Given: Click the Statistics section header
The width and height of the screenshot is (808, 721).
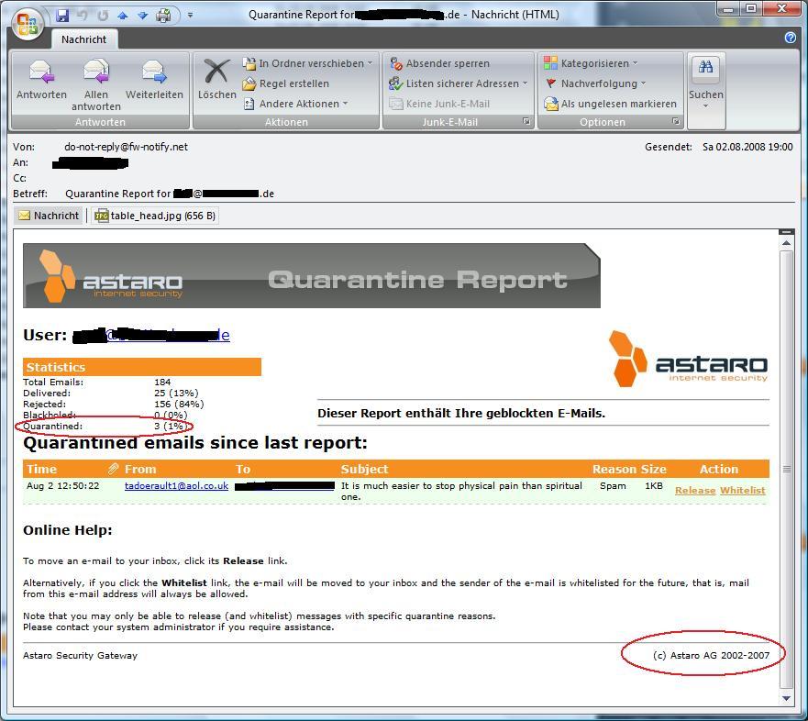Looking at the screenshot, I should [x=142, y=367].
